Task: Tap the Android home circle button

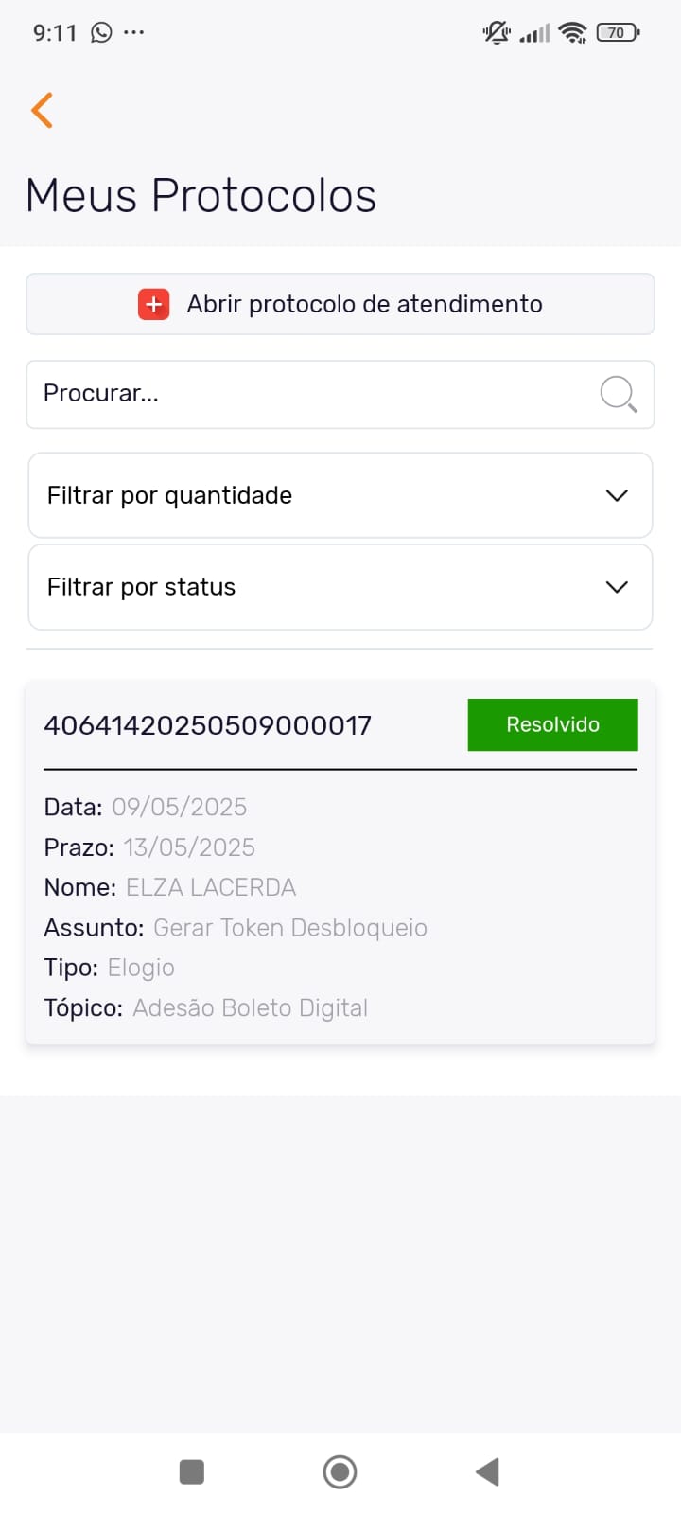Action: point(340,1471)
